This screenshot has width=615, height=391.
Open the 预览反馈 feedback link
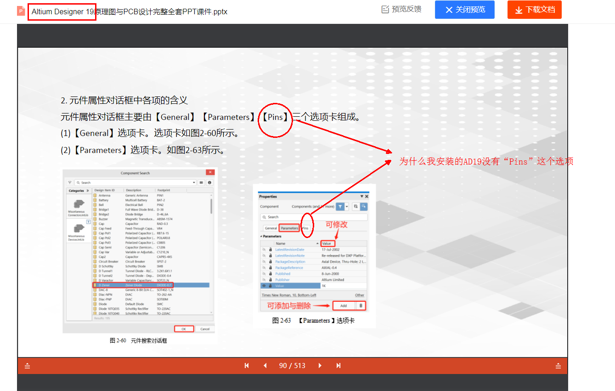click(401, 9)
